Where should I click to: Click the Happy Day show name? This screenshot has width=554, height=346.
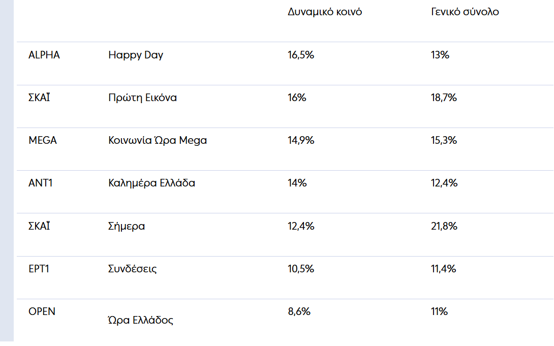136,55
